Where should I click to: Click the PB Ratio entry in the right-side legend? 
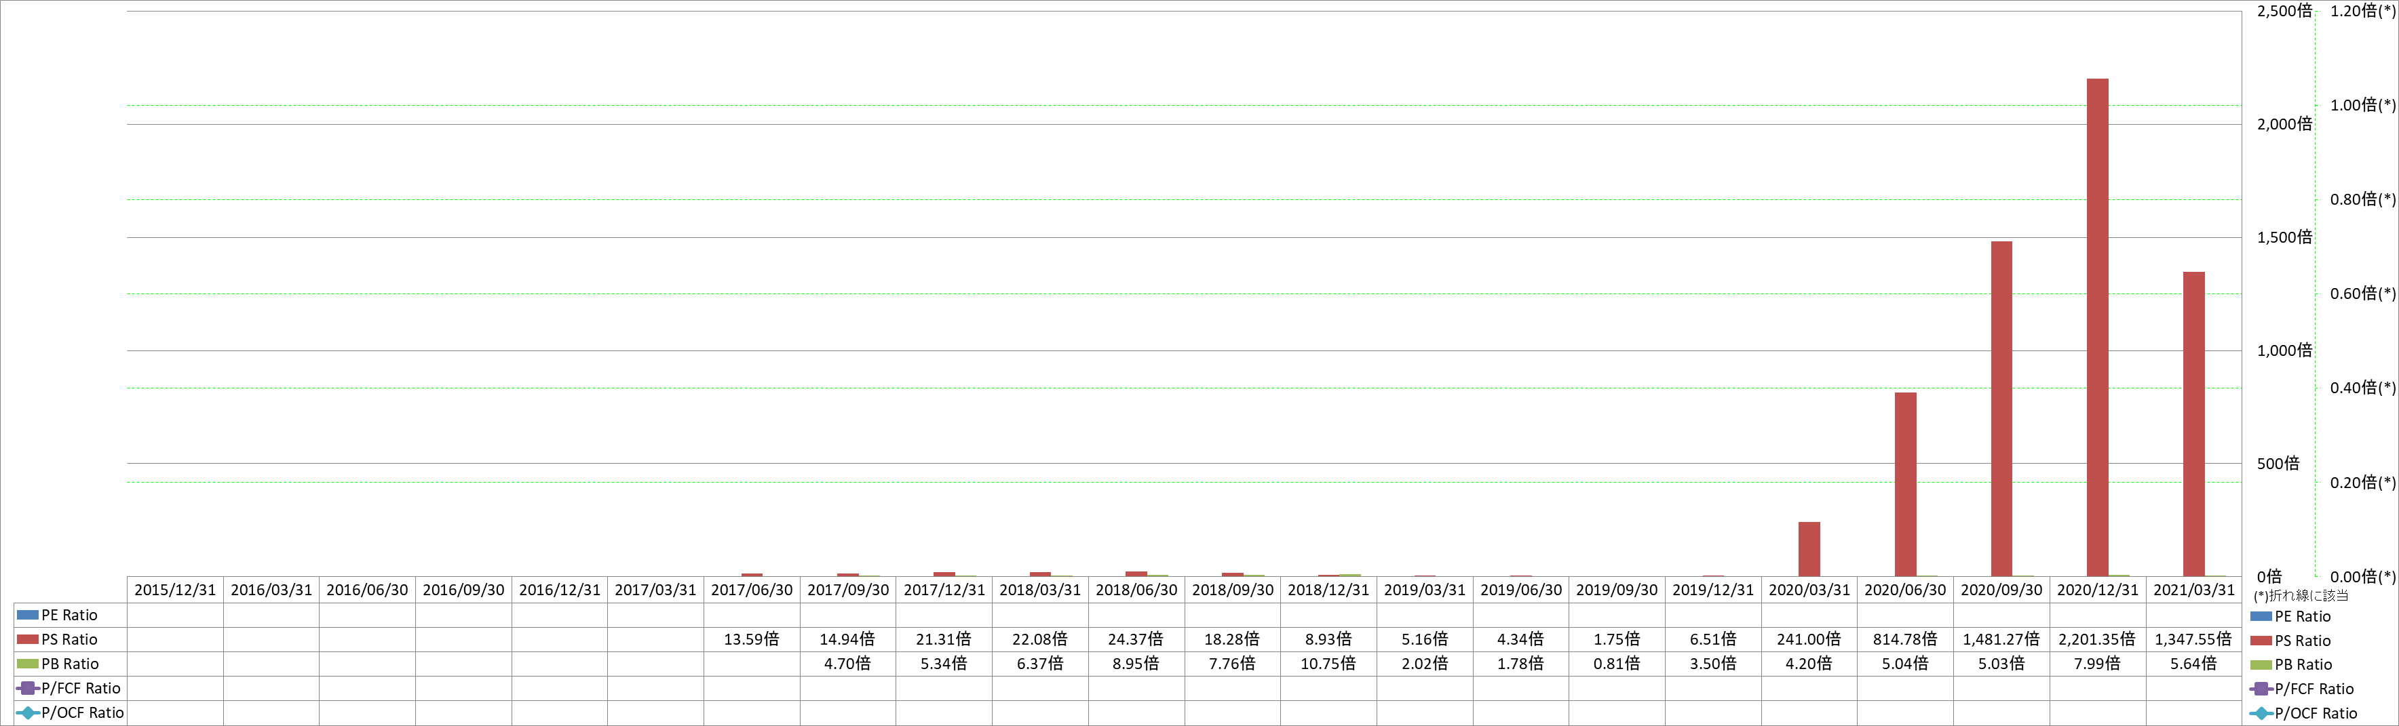2291,664
